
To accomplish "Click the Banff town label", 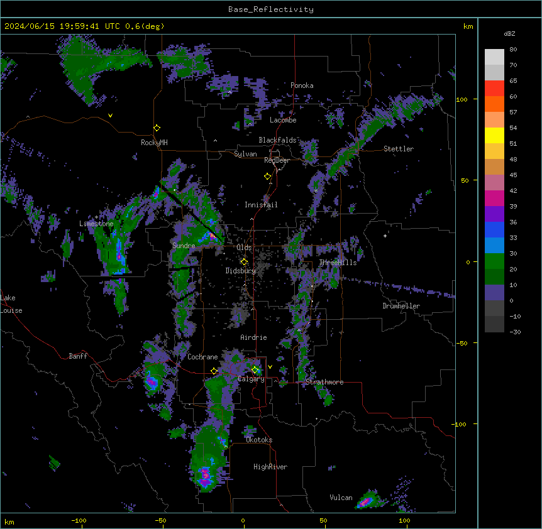I will point(78,356).
